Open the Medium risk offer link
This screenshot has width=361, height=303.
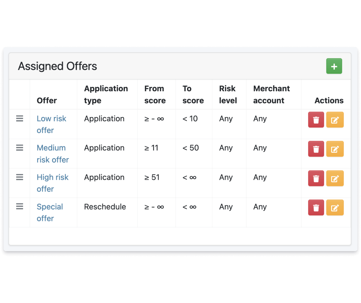tap(53, 154)
